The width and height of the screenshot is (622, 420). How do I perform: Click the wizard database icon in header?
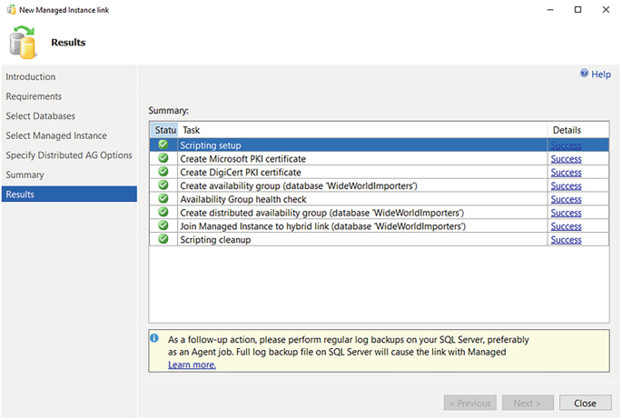tap(24, 42)
